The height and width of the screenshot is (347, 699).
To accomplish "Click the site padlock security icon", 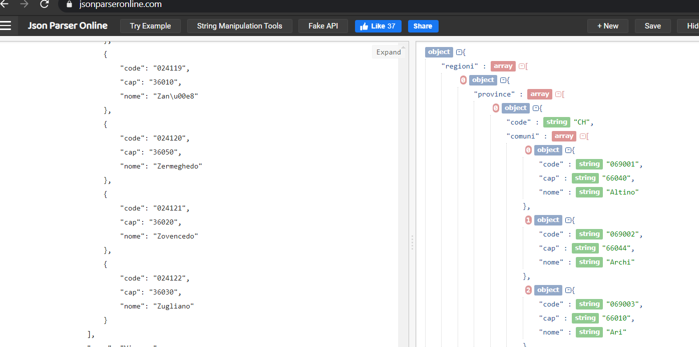I will click(x=69, y=4).
